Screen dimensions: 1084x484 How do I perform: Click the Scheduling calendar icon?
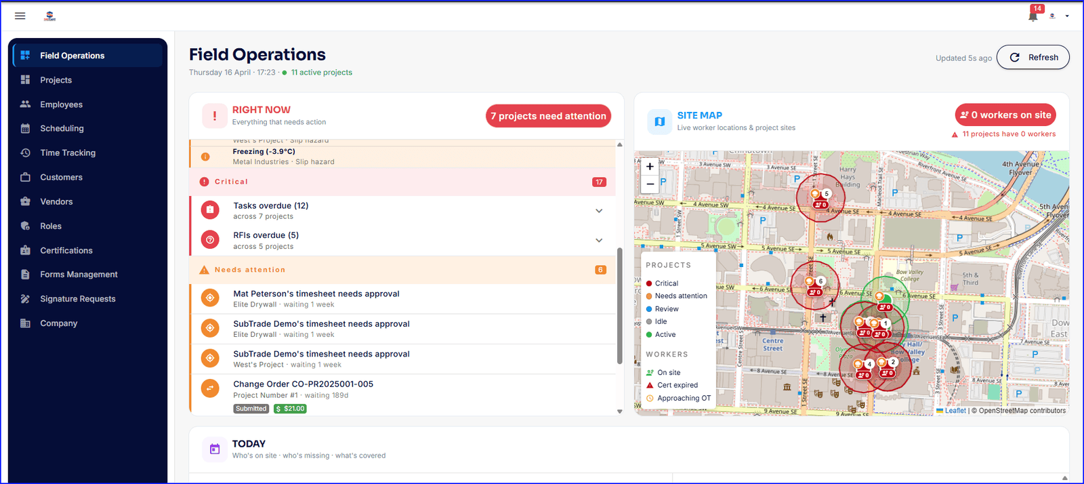pyautogui.click(x=25, y=128)
